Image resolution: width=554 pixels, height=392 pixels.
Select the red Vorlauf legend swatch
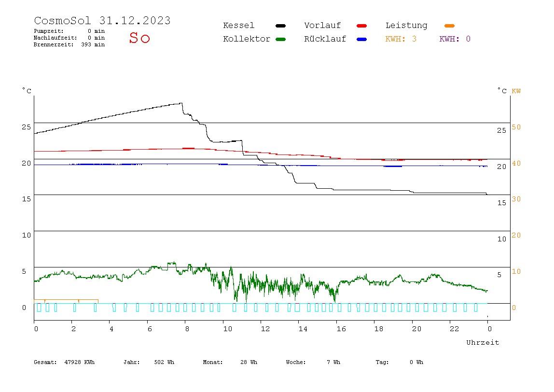click(x=362, y=26)
